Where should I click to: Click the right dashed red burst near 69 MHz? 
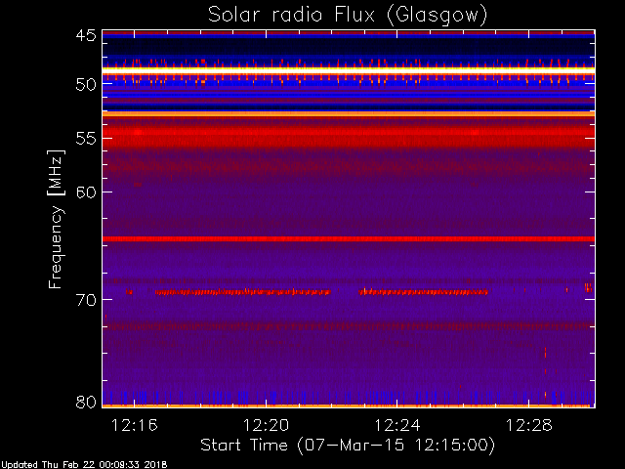423,292
